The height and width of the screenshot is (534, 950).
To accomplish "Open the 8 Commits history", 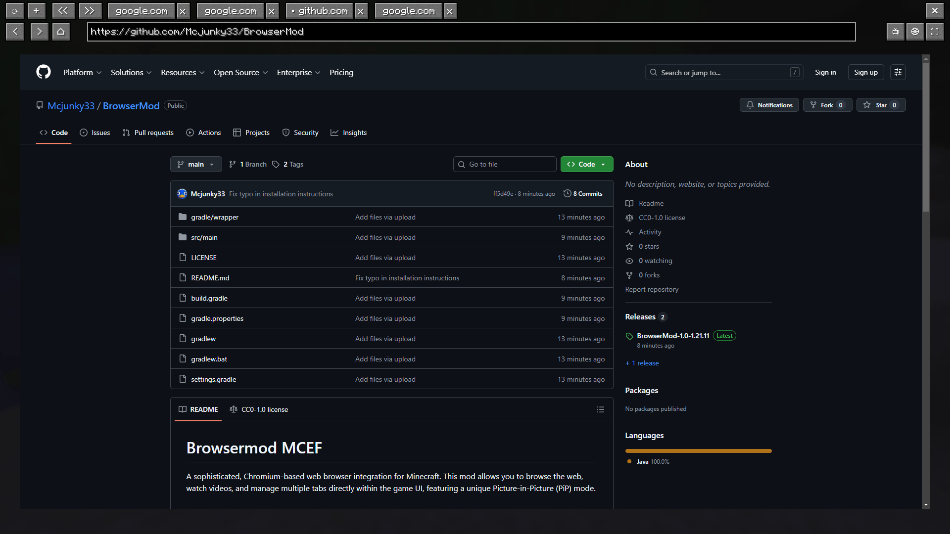I will click(583, 194).
